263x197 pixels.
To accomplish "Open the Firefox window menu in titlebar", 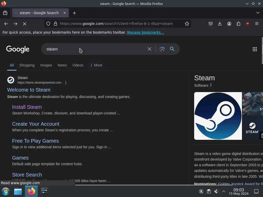I will (4, 3).
